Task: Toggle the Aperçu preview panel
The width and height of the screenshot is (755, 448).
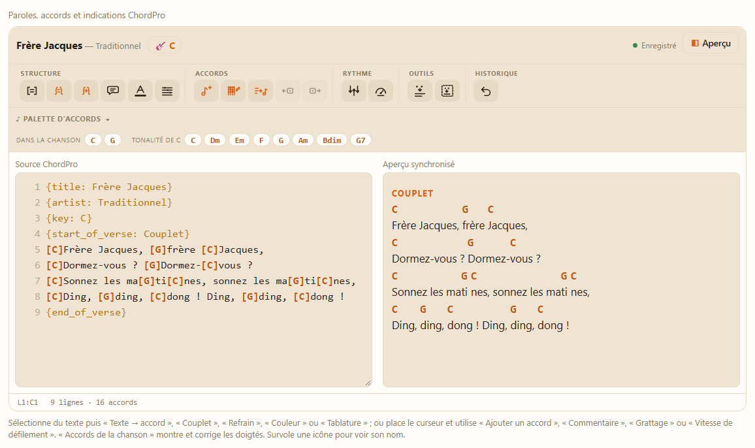Action: click(x=711, y=43)
